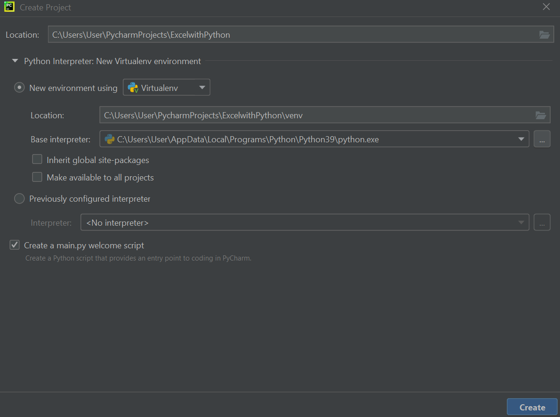Select the Previously configured interpreter option
This screenshot has height=417, width=560.
tap(19, 198)
